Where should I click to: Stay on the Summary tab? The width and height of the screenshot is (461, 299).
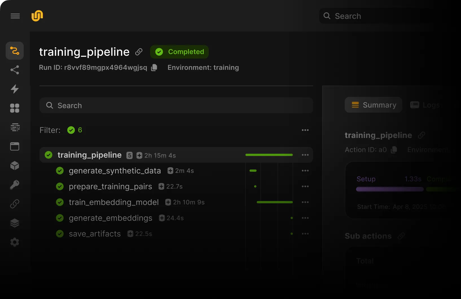[373, 105]
